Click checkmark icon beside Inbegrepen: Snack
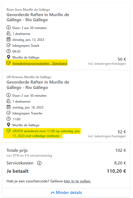 pyautogui.click(x=9, y=45)
